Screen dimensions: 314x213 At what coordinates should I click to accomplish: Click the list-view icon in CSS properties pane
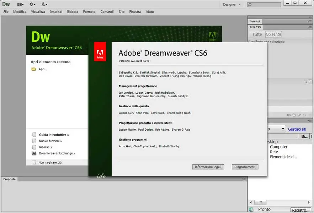[305, 82]
